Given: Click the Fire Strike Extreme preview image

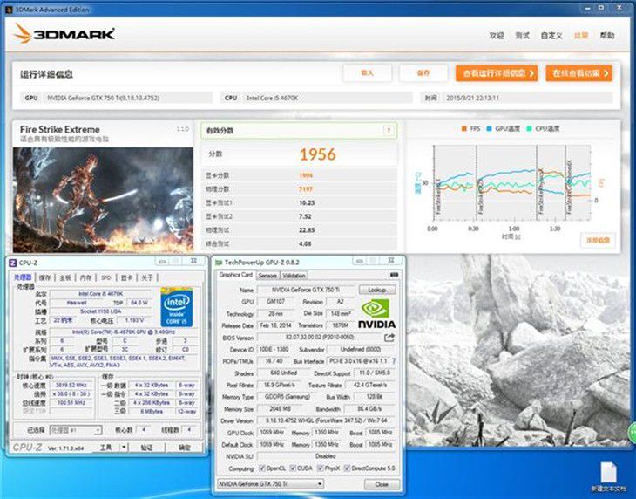Looking at the screenshot, I should tap(103, 200).
